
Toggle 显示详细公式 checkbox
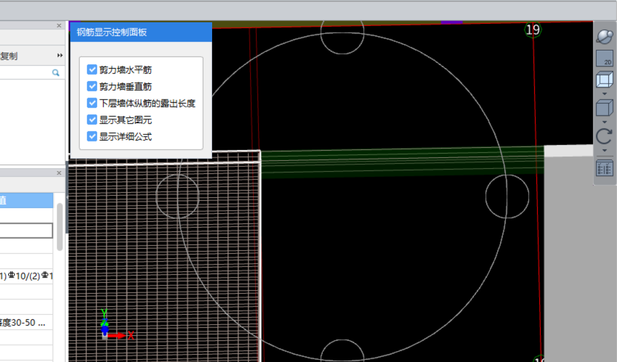tap(92, 136)
